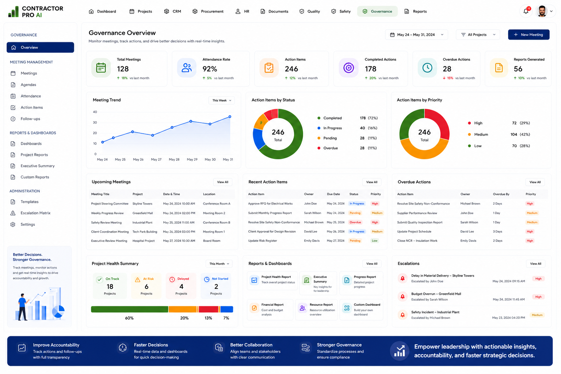Expand the May 24 – May 31 date dropdown

(416, 35)
